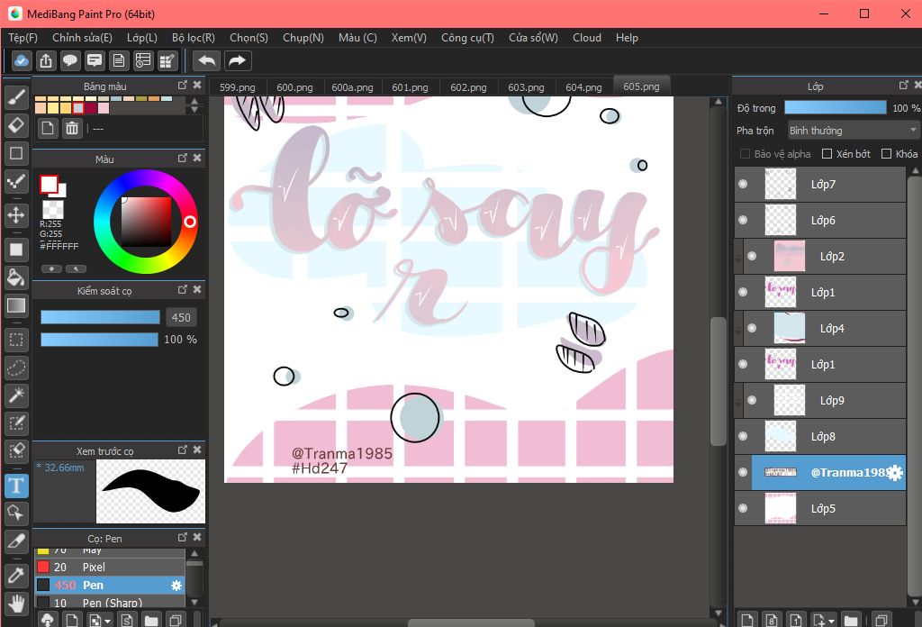Open the Pha trộn blend mode dropdown
Screen dimensions: 922x627
coord(853,131)
